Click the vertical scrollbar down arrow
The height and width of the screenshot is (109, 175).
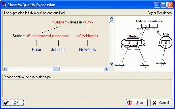111,64
